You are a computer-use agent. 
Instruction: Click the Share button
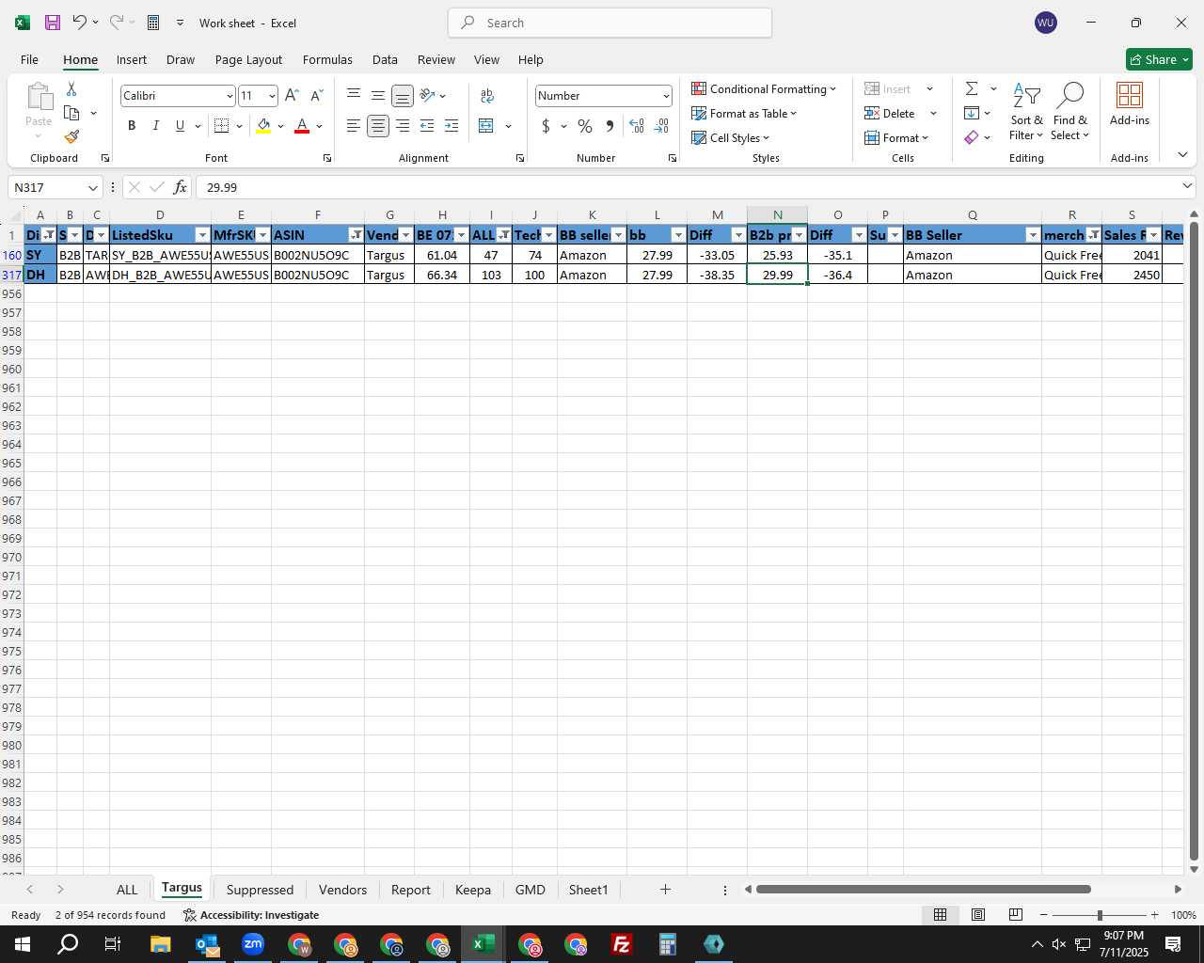pyautogui.click(x=1159, y=59)
